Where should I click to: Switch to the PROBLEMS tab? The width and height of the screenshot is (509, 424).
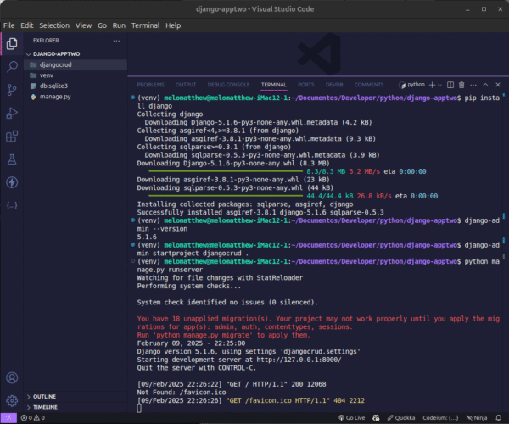coord(151,85)
